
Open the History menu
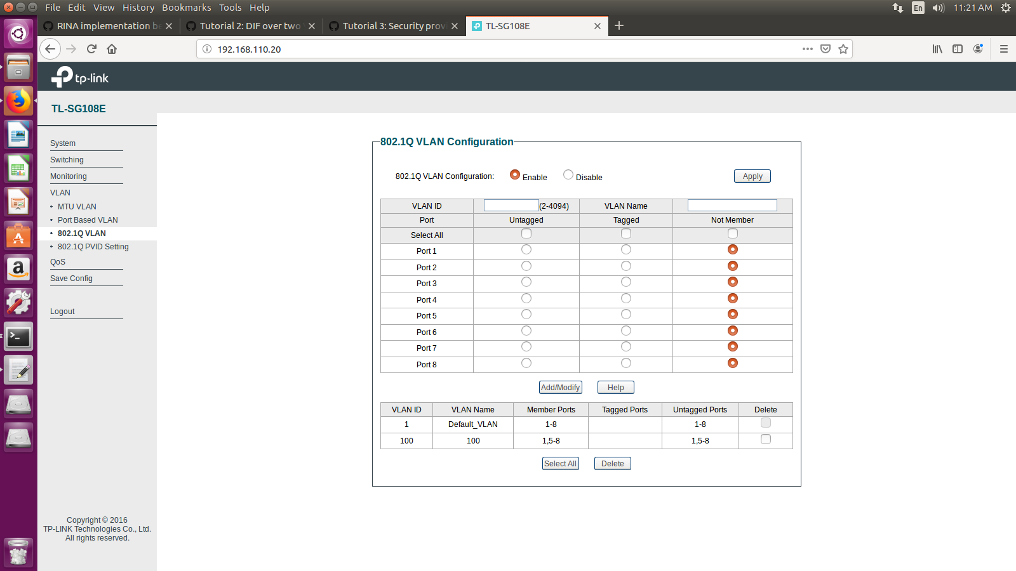[138, 7]
